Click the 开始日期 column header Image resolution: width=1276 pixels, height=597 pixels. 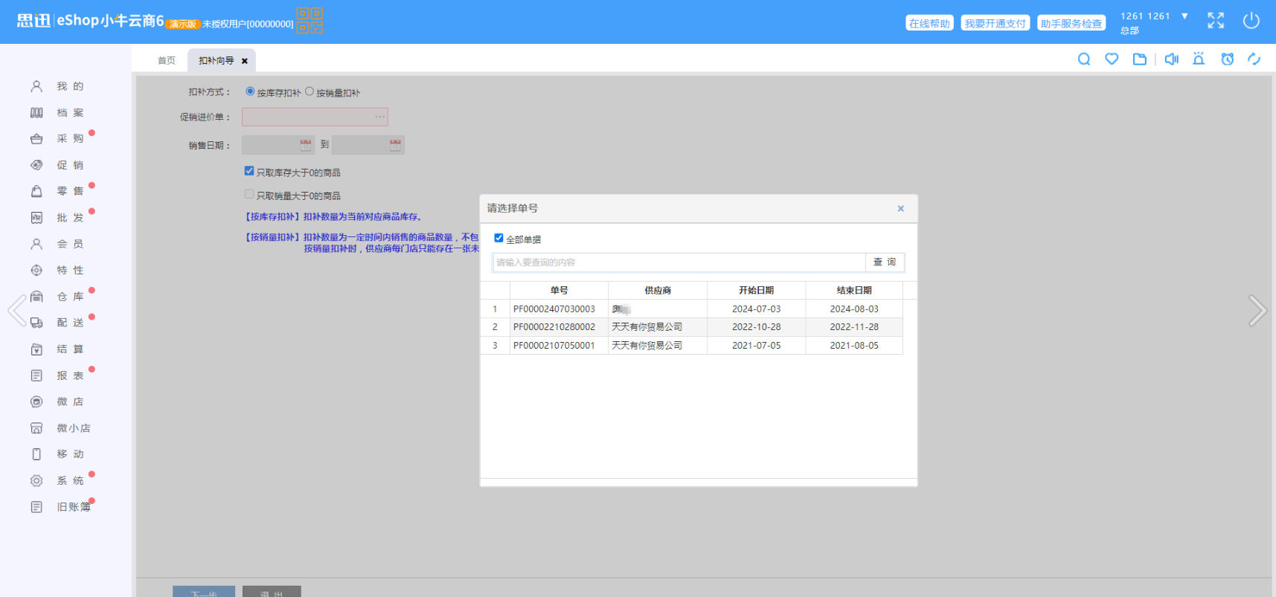coord(756,290)
